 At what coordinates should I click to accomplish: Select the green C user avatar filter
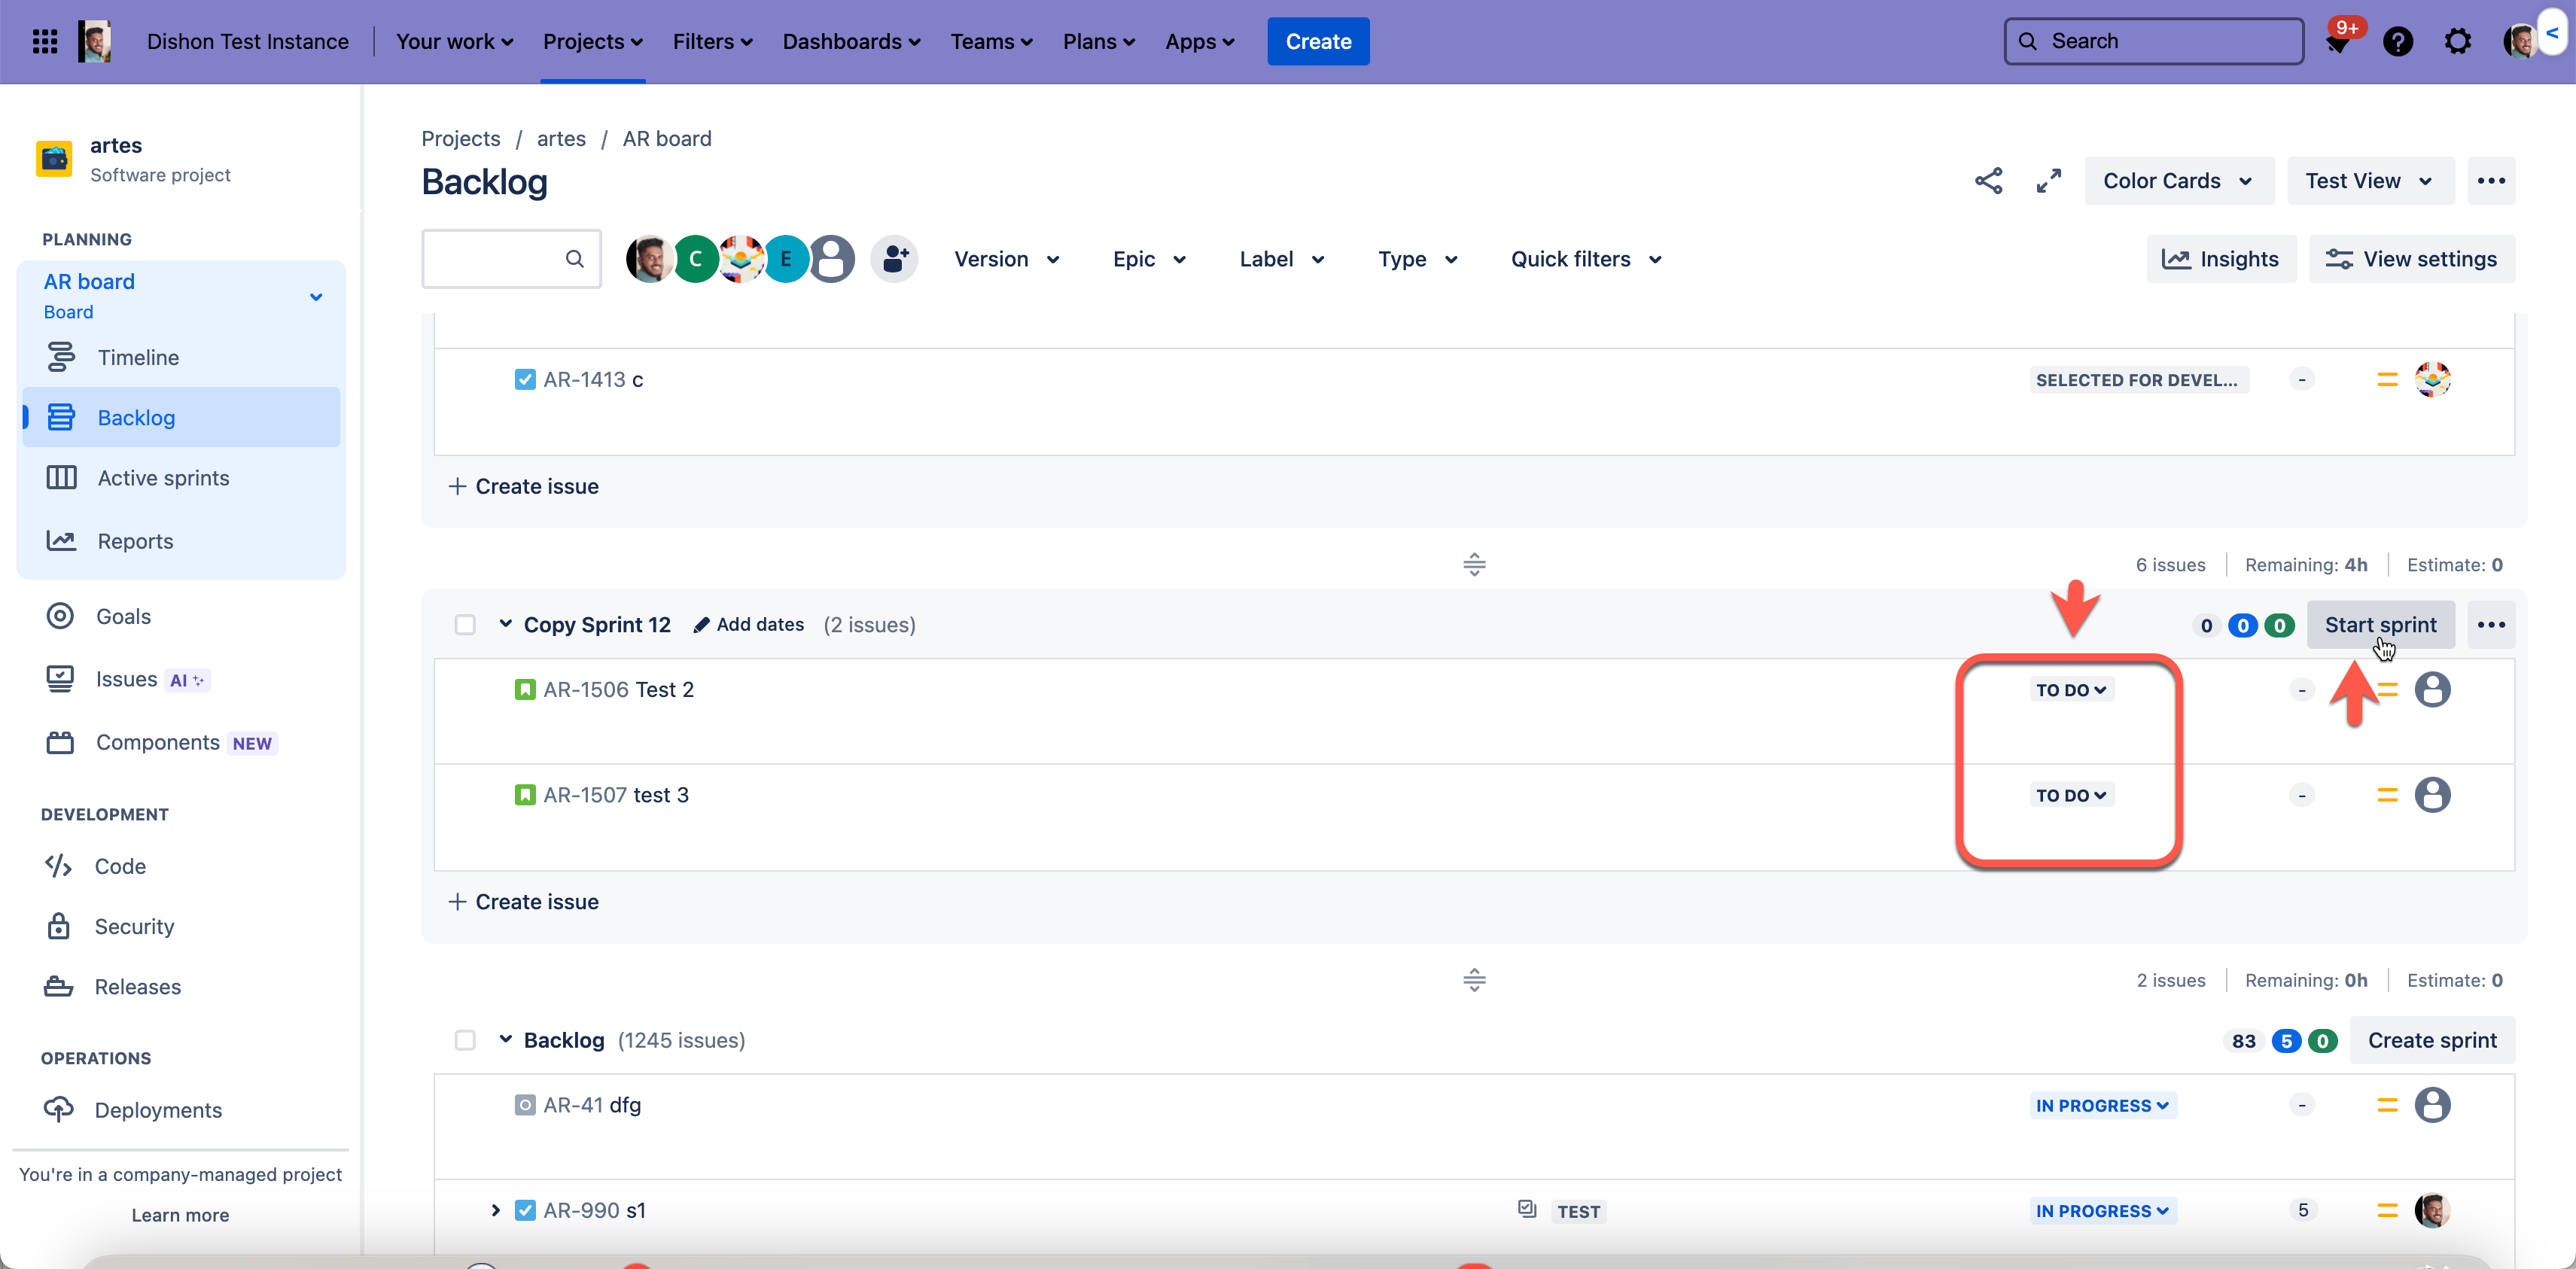tap(695, 259)
